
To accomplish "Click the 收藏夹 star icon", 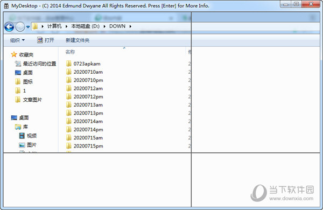I will (x=14, y=54).
